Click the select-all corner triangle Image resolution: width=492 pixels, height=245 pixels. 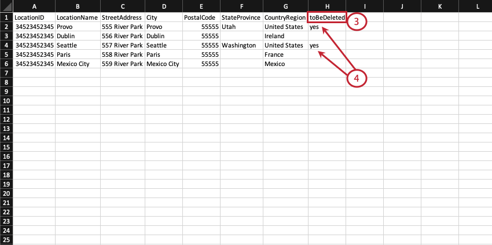pos(6,6)
